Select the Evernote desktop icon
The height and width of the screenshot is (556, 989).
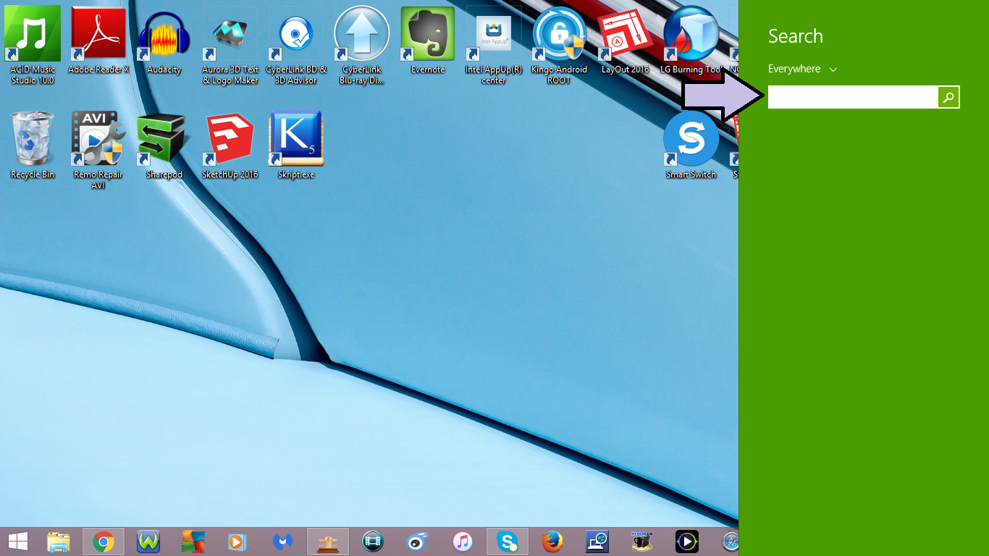(x=428, y=40)
